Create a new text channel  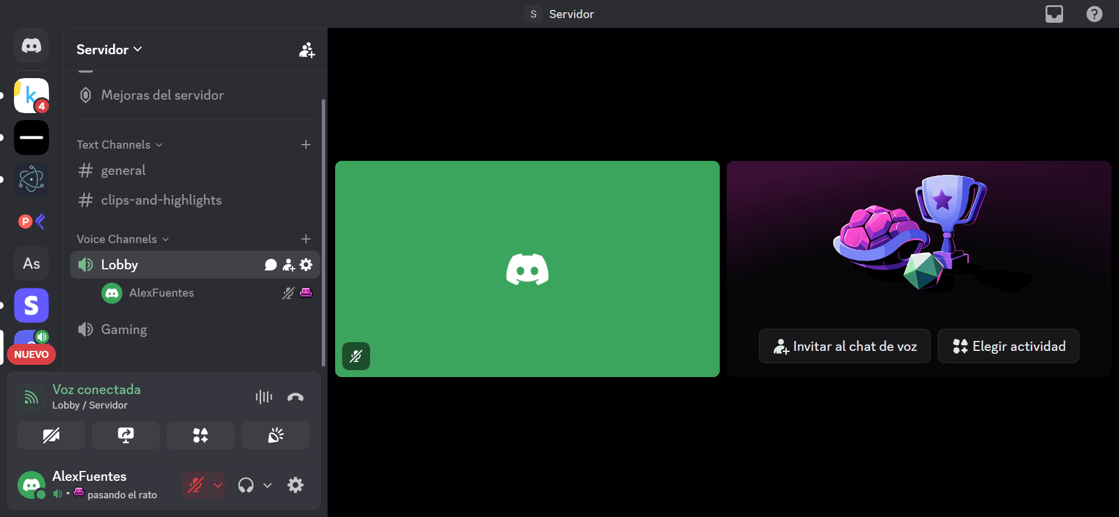point(306,145)
